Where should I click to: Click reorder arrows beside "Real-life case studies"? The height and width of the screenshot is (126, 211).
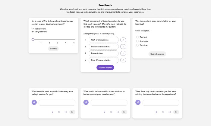click(123, 60)
